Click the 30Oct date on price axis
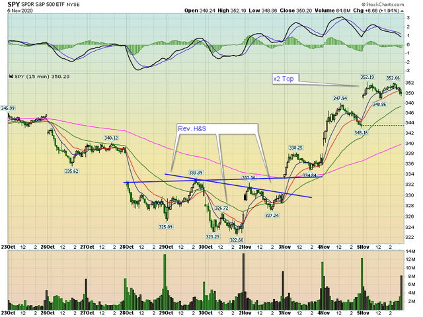 coord(206,247)
